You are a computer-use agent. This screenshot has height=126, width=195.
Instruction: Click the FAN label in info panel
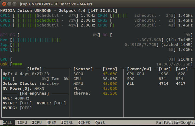[6, 79]
